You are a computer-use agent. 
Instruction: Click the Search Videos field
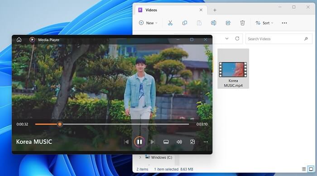tap(279, 39)
